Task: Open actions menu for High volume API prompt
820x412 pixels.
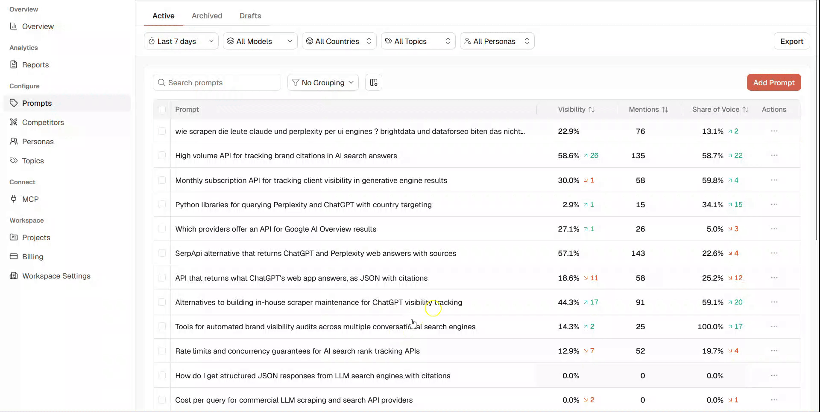Action: [774, 156]
